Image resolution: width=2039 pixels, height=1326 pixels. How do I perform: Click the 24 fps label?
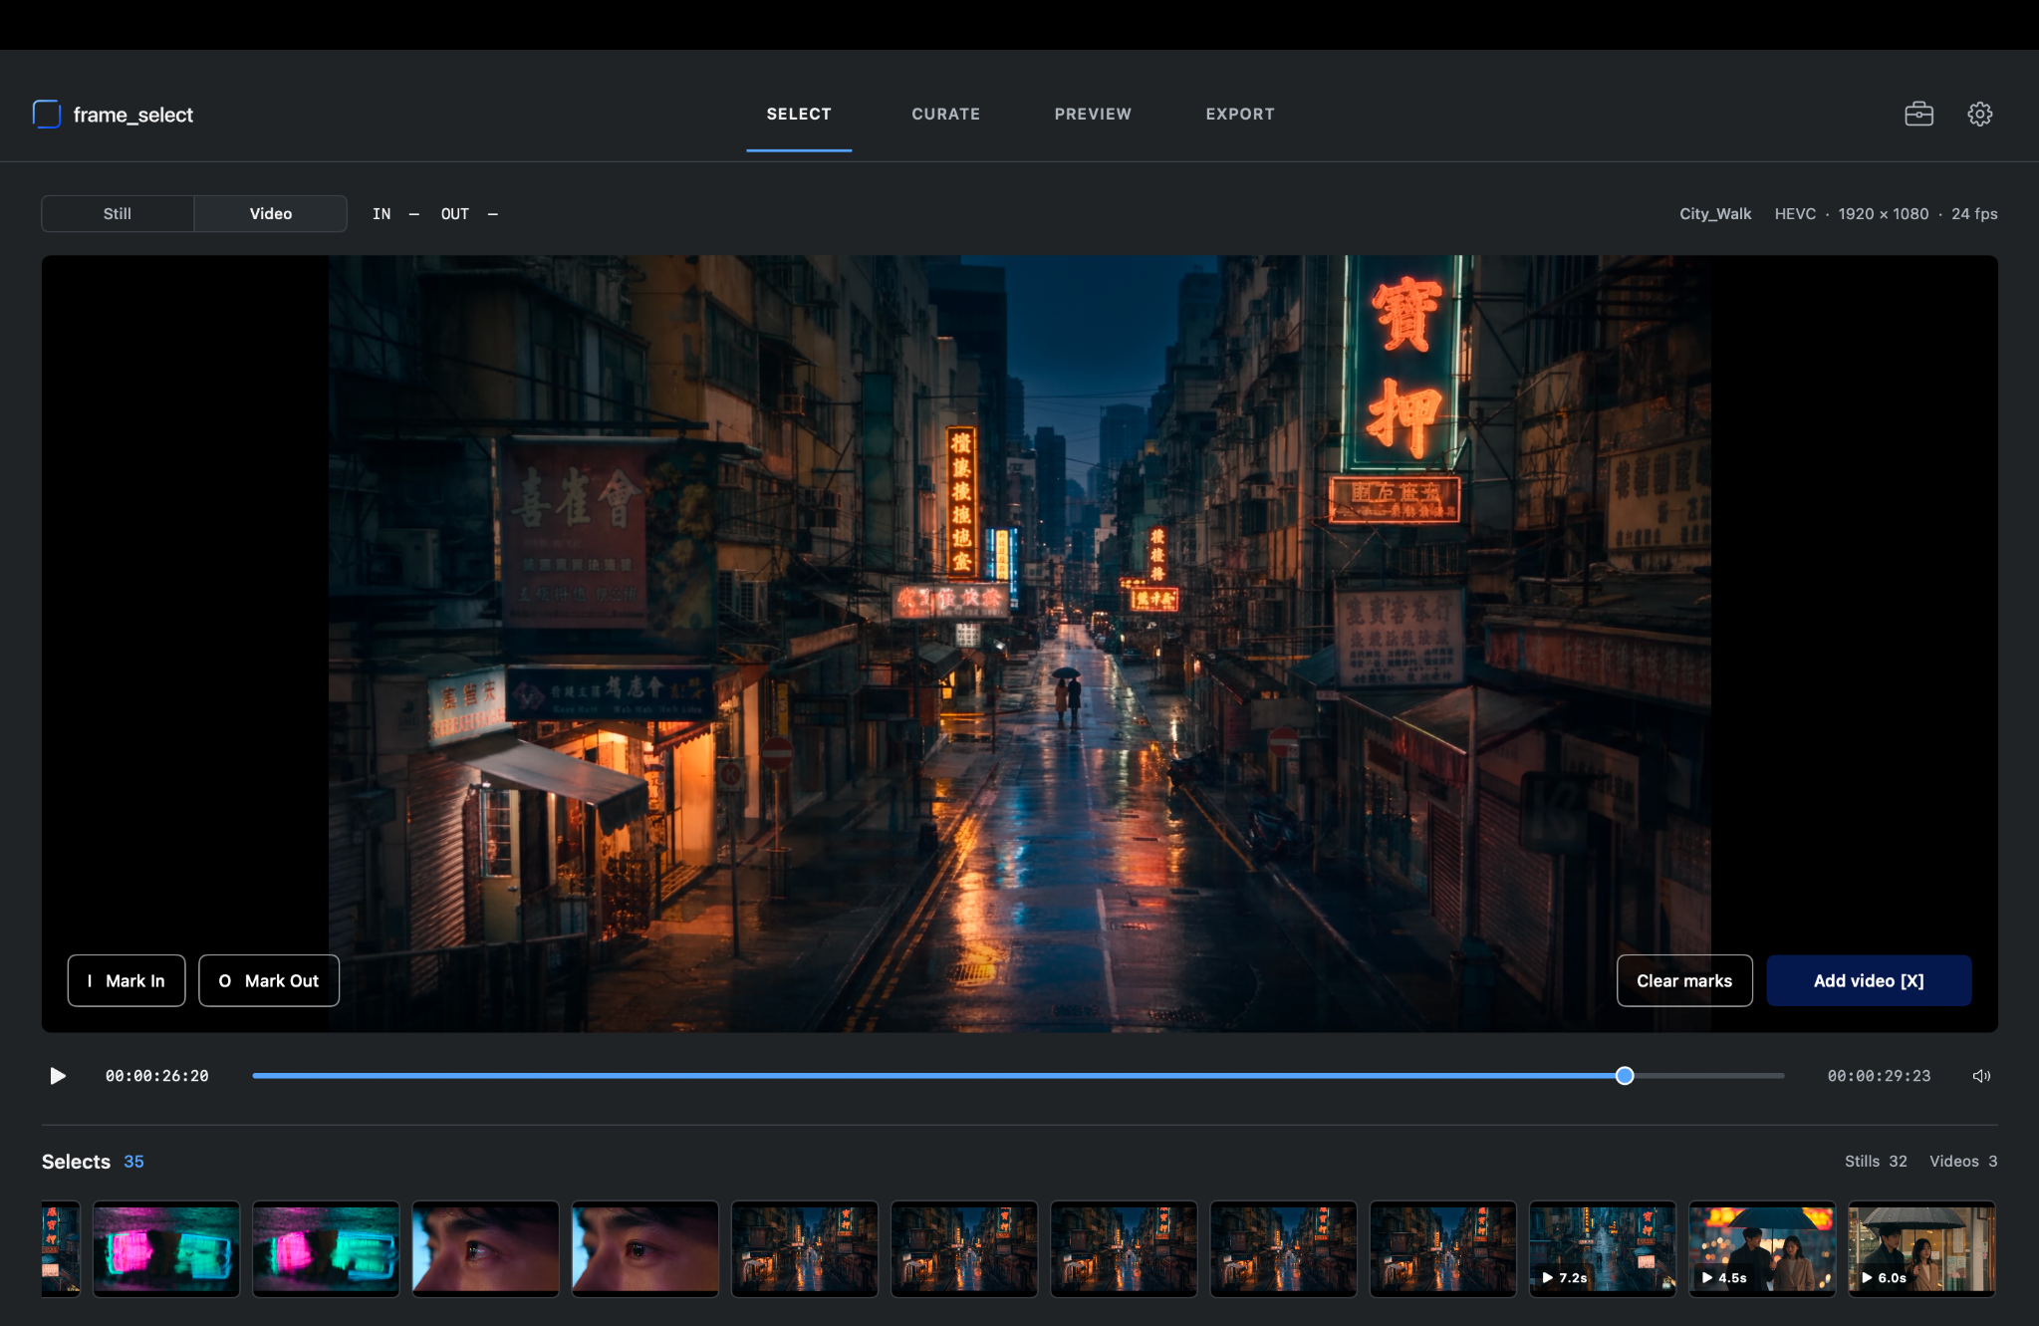1974,213
